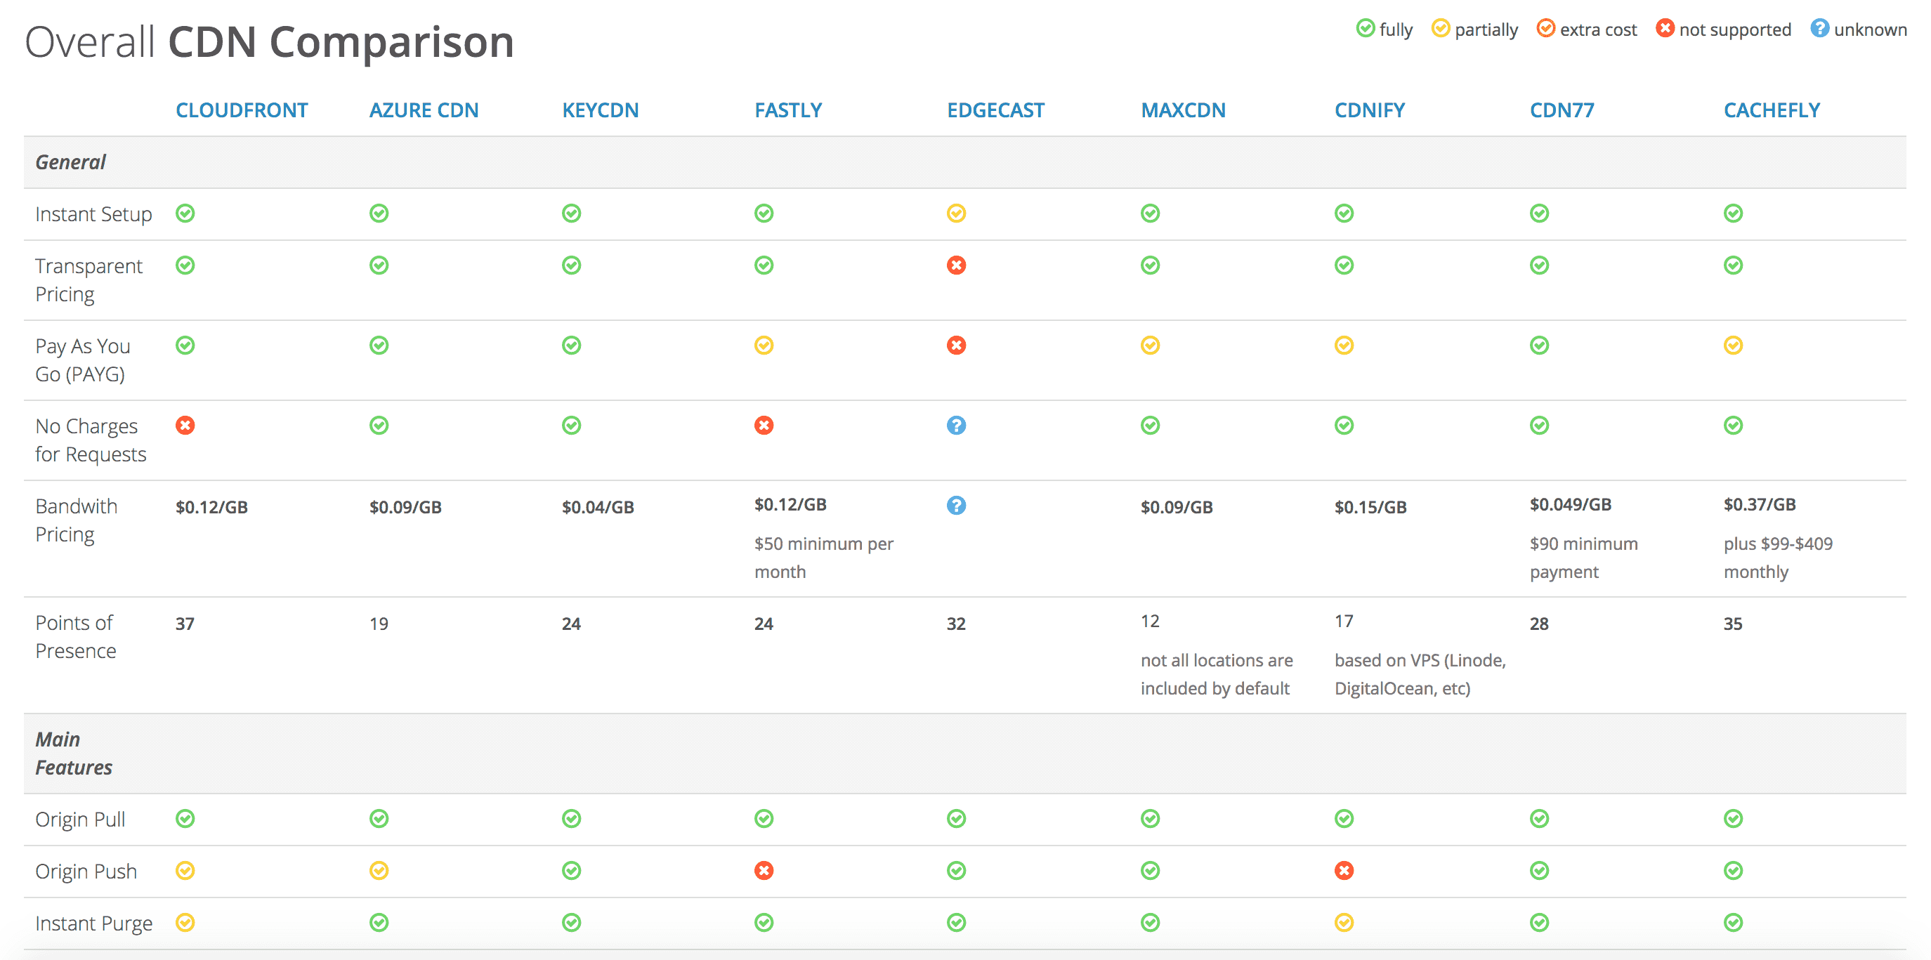Click the orange 'extra cost' legend icon
This screenshot has width=1931, height=960.
click(1545, 29)
